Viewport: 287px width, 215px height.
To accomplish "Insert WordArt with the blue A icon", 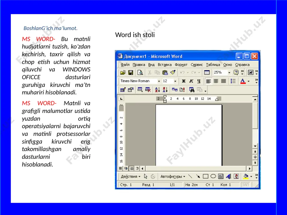I will (x=228, y=176).
